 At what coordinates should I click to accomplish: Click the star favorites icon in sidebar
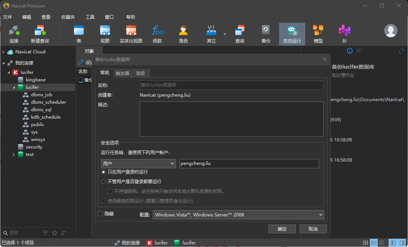click(55, 233)
